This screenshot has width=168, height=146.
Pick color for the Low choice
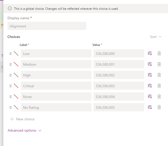(16, 53)
